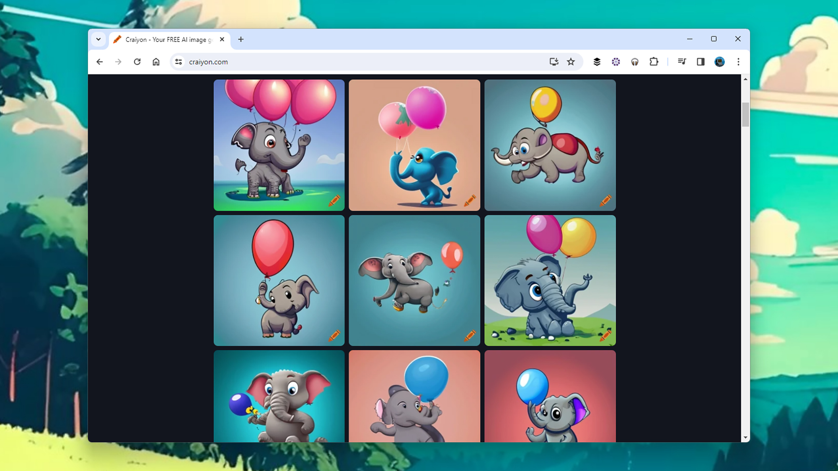The image size is (838, 471).
Task: Open the extensions puzzle icon
Action: [654, 62]
